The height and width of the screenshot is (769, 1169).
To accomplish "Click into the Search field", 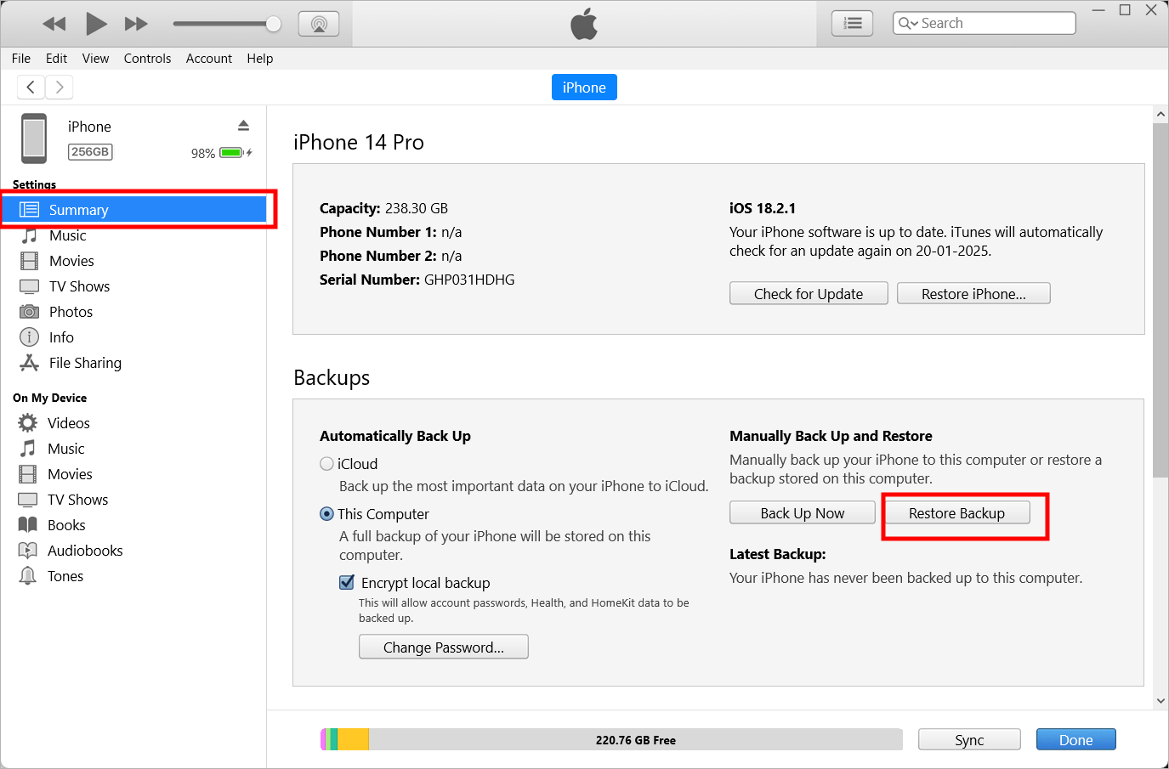I will 985,23.
